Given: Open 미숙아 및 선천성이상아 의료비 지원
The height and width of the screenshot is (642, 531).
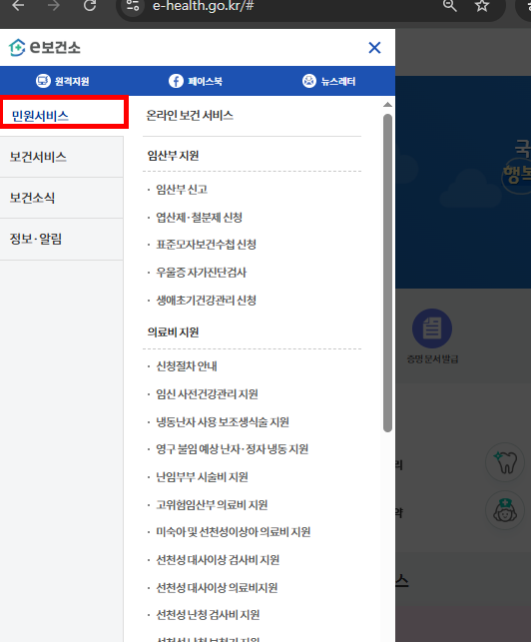Looking at the screenshot, I should (233, 532).
